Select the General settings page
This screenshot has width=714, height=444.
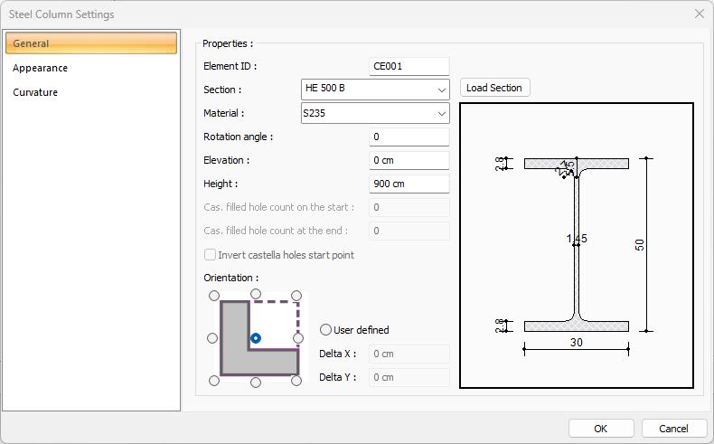(90, 43)
